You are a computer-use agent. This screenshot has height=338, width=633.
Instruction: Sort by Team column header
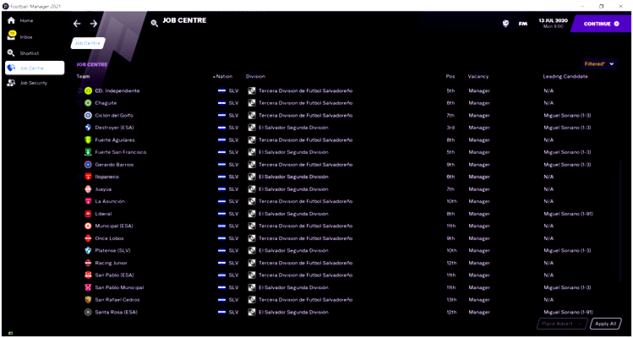point(83,76)
